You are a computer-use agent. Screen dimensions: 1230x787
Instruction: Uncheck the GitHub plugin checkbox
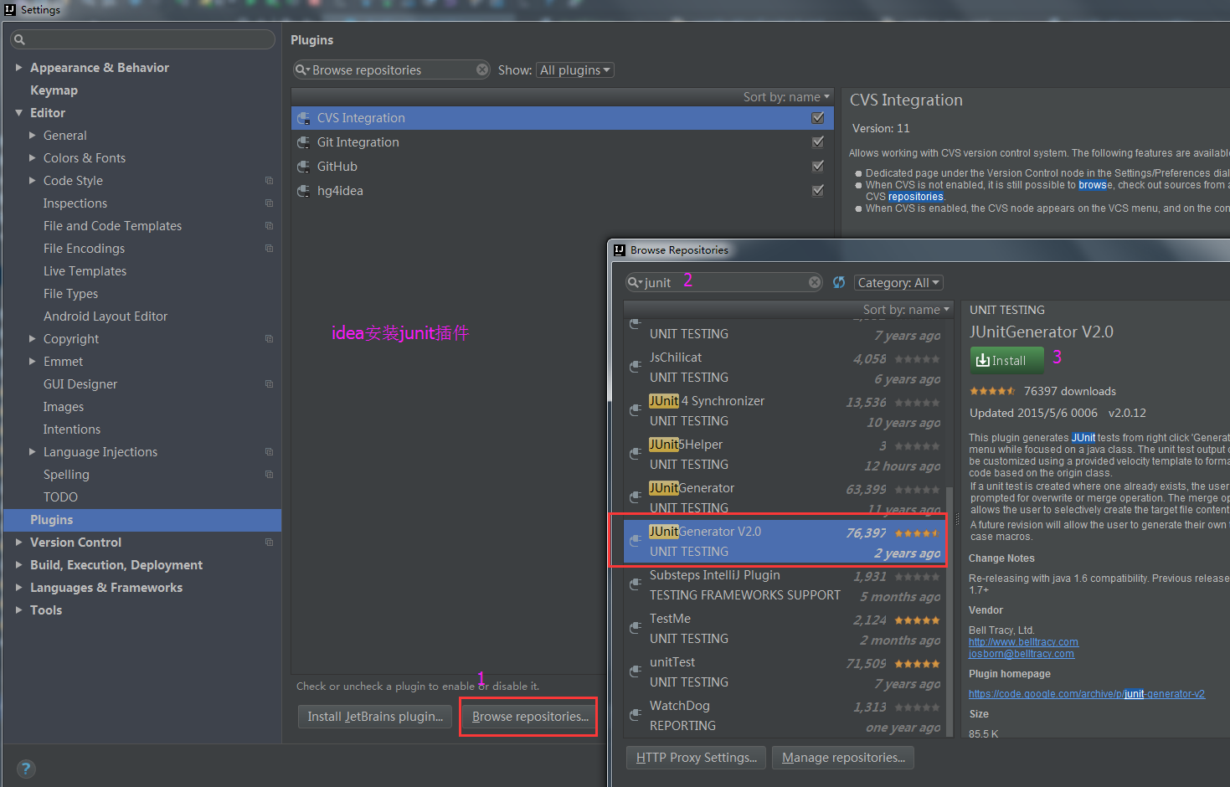tap(818, 167)
